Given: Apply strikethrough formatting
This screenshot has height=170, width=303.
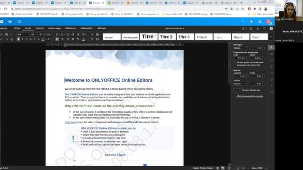Looking at the screenshot, I should click(30, 39).
